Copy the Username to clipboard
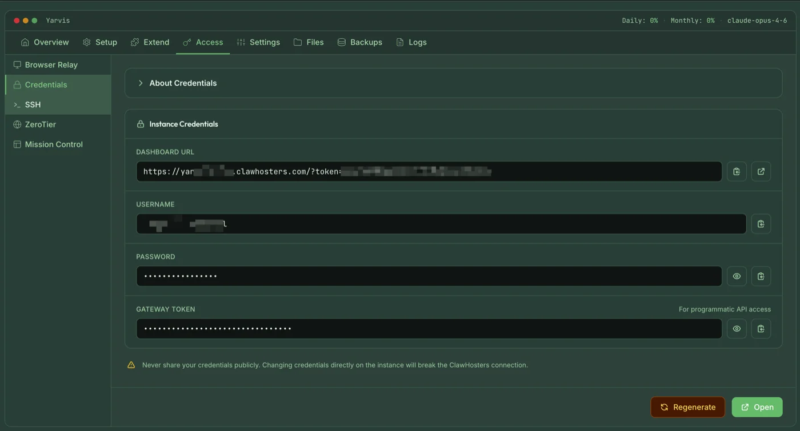800x431 pixels. pos(761,223)
